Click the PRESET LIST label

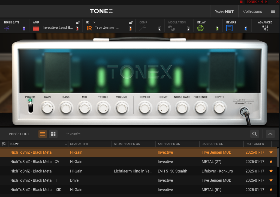point(19,134)
